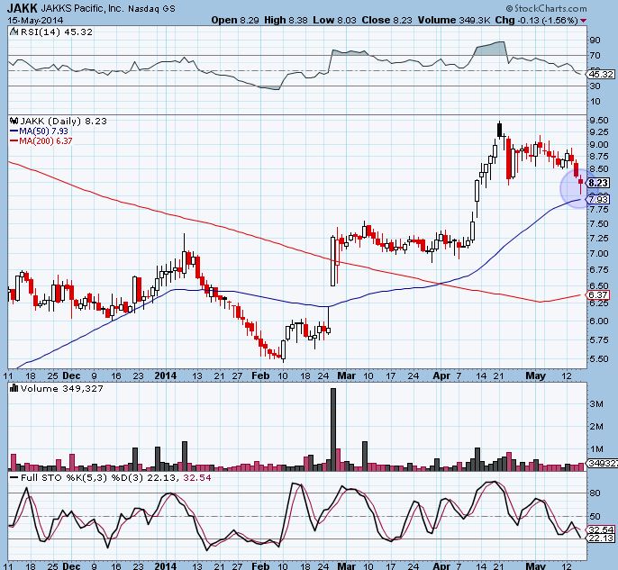Click the 45.32 RSI value tag on right axis
Screen dimensions: 618x570
pyautogui.click(x=601, y=74)
